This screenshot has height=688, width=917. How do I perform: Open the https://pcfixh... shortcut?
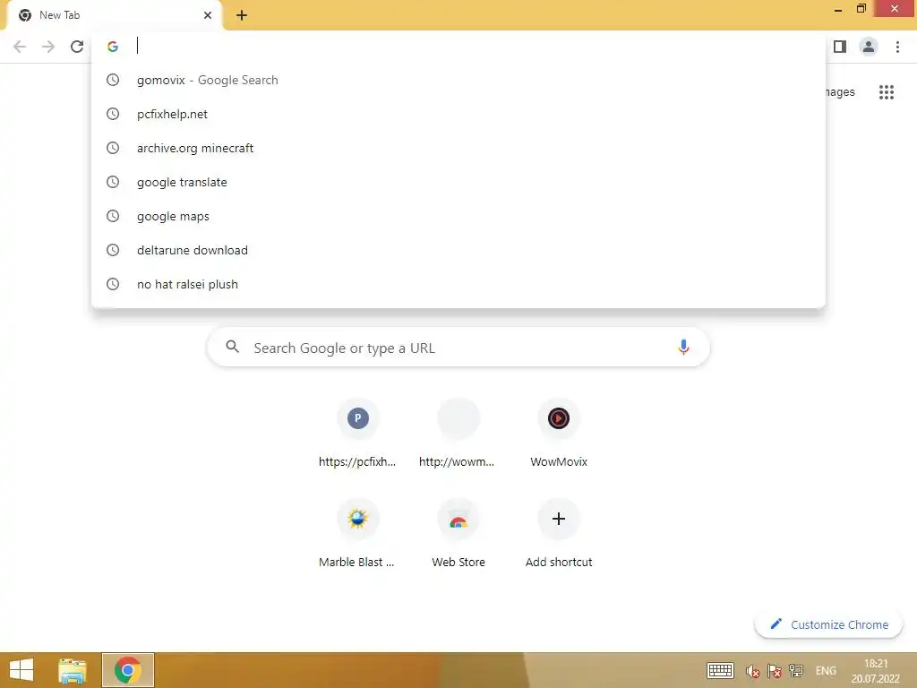[357, 434]
